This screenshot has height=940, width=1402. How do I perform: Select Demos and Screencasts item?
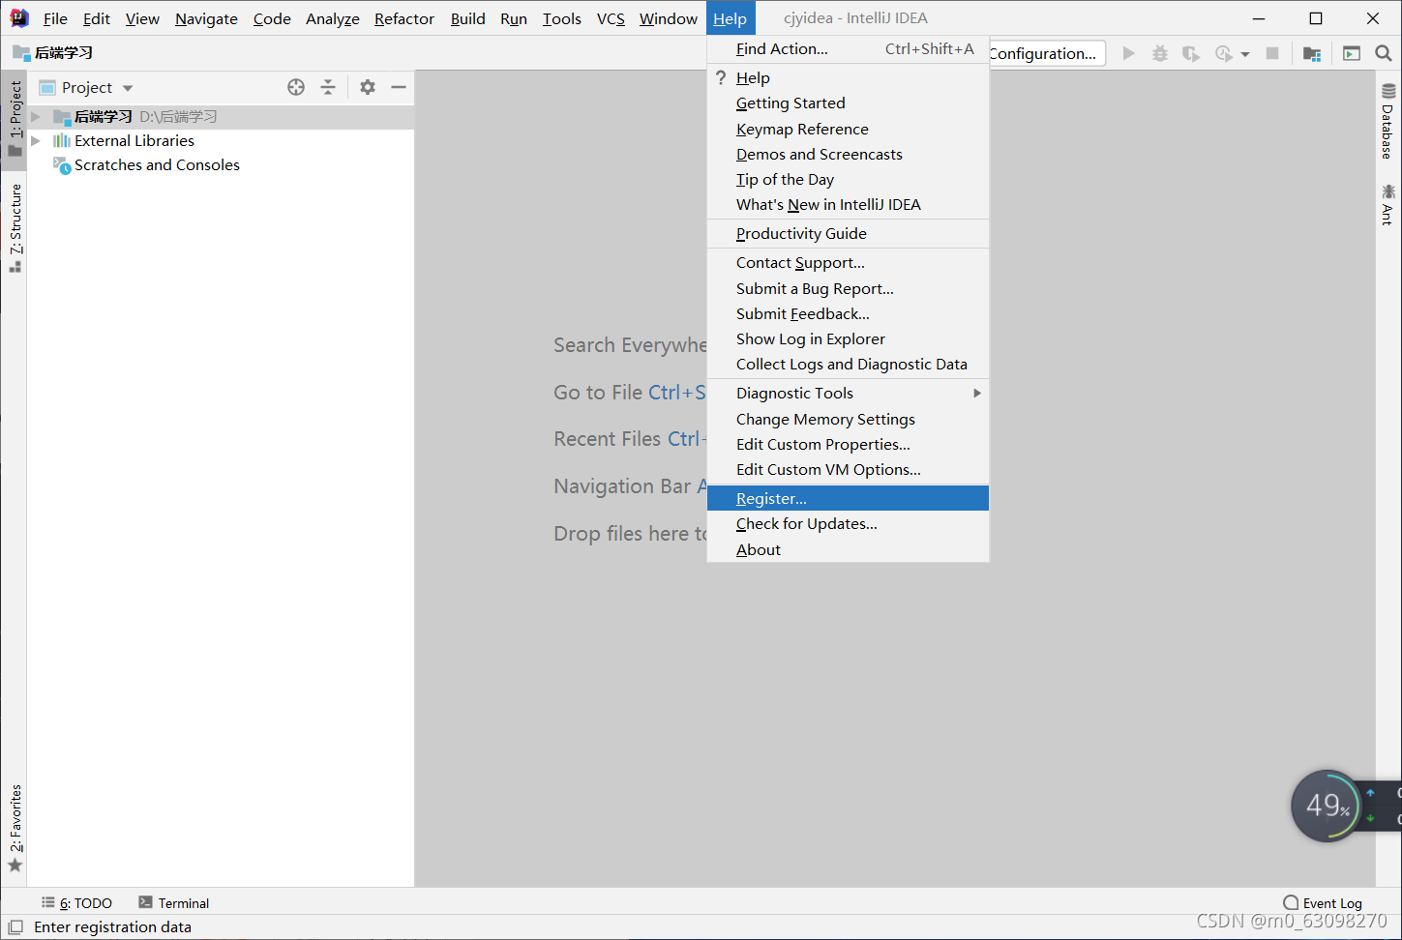point(848,154)
